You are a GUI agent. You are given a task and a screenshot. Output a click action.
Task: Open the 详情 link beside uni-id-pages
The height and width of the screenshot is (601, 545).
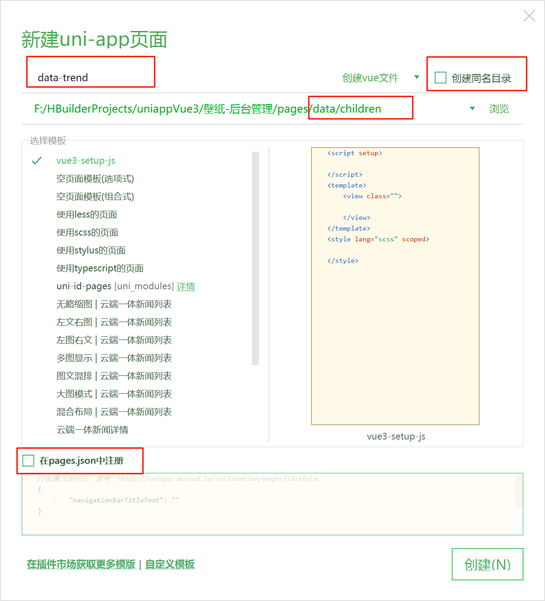coord(186,286)
